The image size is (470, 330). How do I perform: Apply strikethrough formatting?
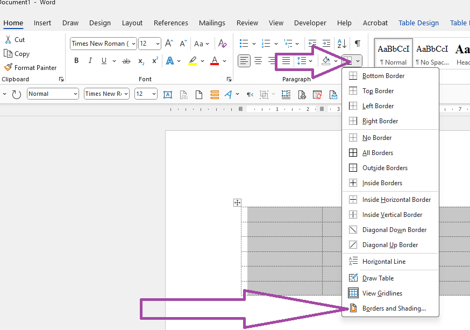pos(126,60)
